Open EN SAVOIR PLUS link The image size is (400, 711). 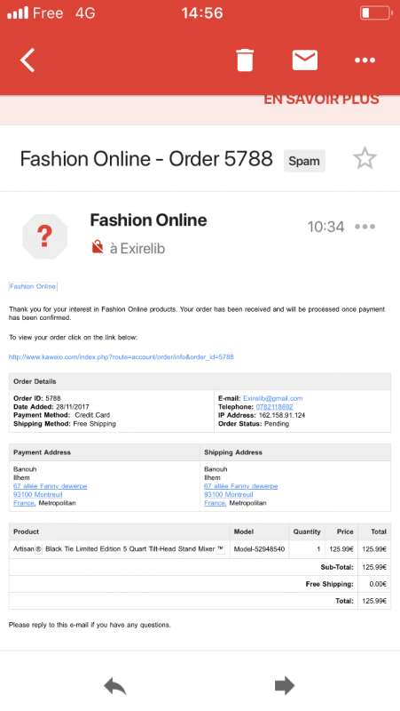point(321,100)
